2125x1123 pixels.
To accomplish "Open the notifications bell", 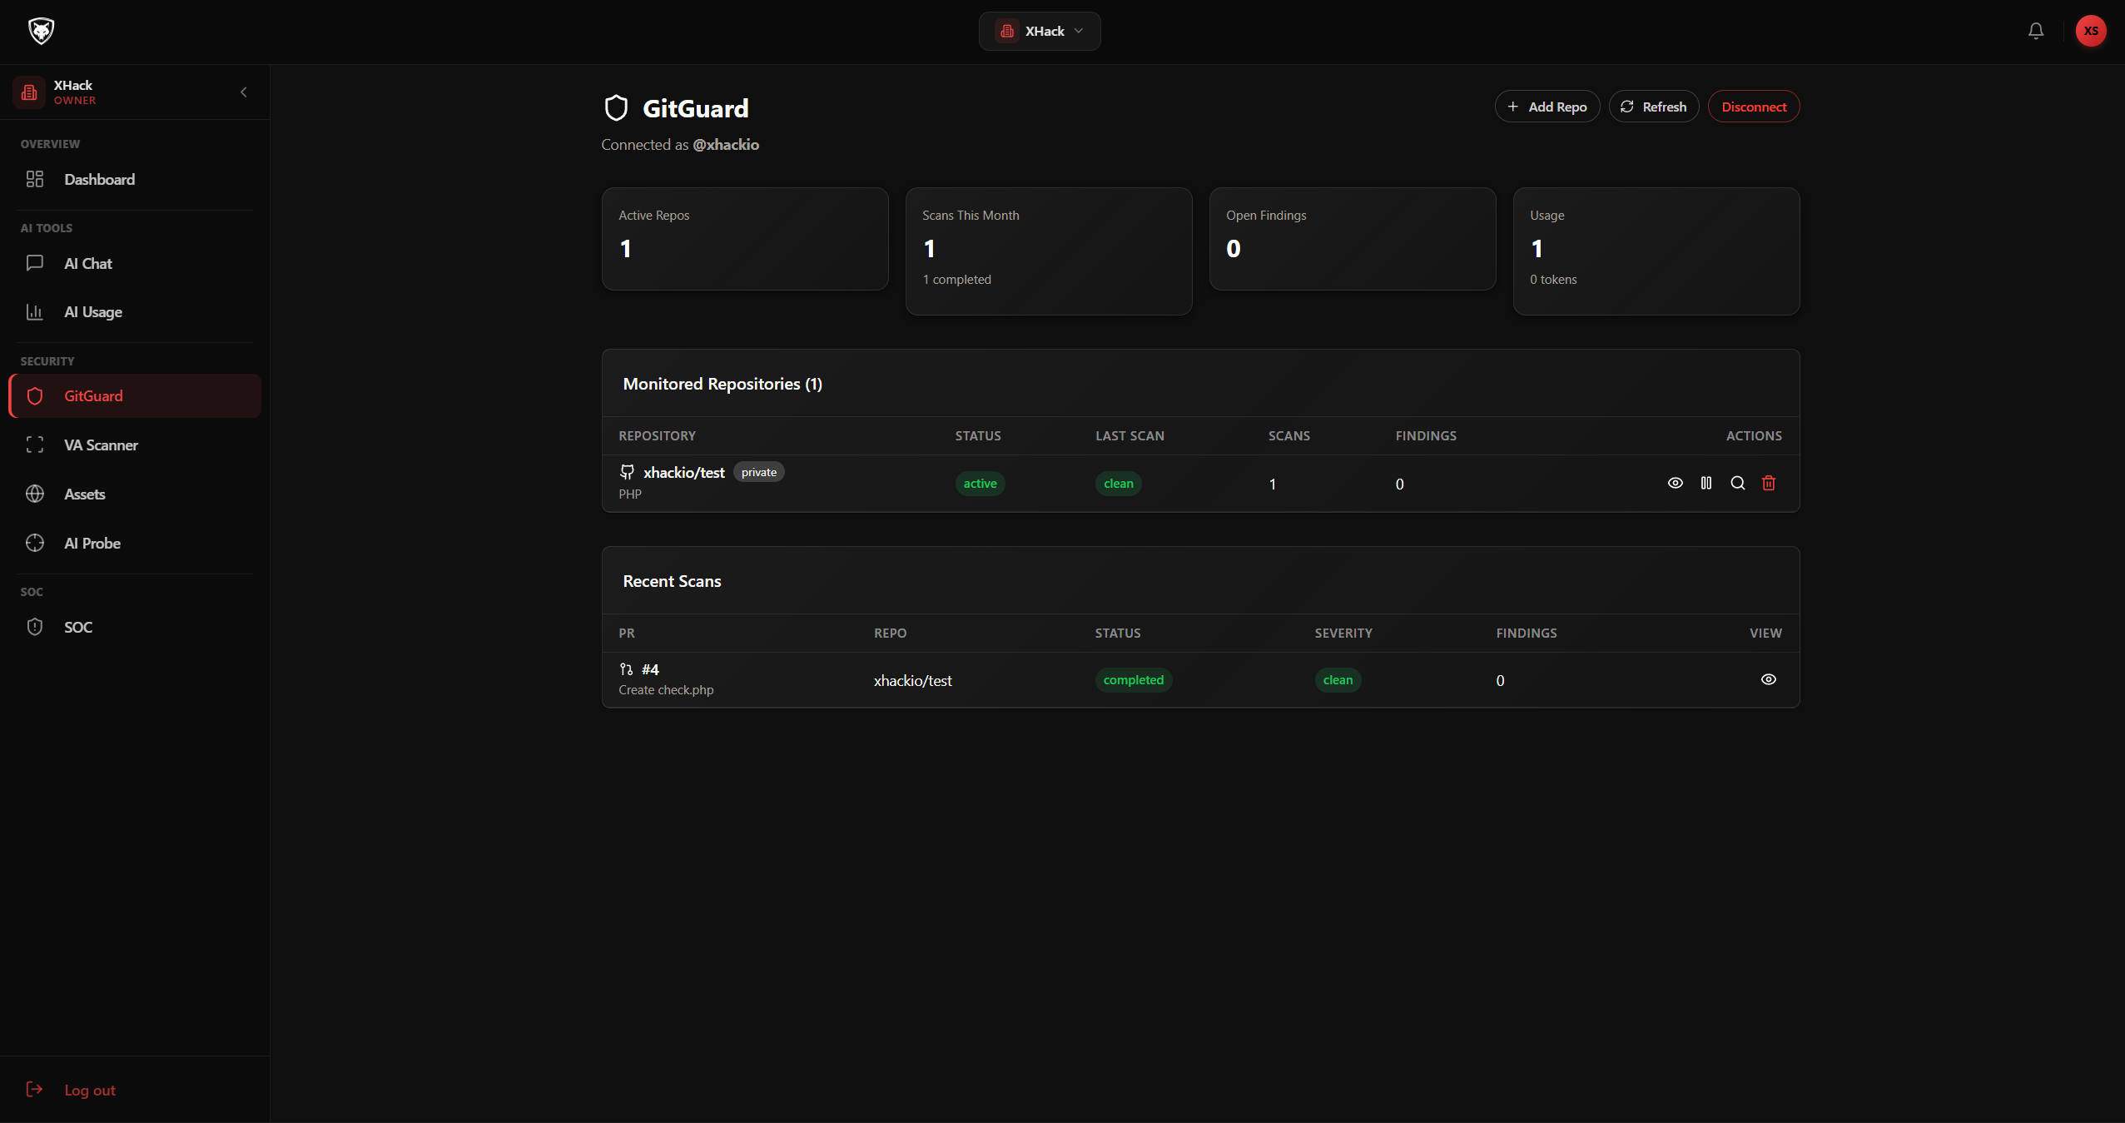I will (2036, 31).
